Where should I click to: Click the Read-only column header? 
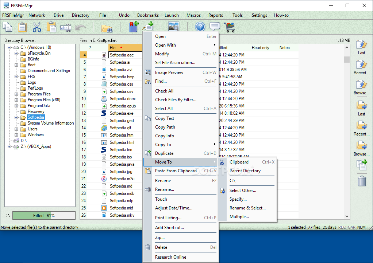tap(261, 48)
